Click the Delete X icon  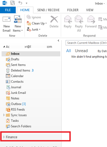[54, 19]
